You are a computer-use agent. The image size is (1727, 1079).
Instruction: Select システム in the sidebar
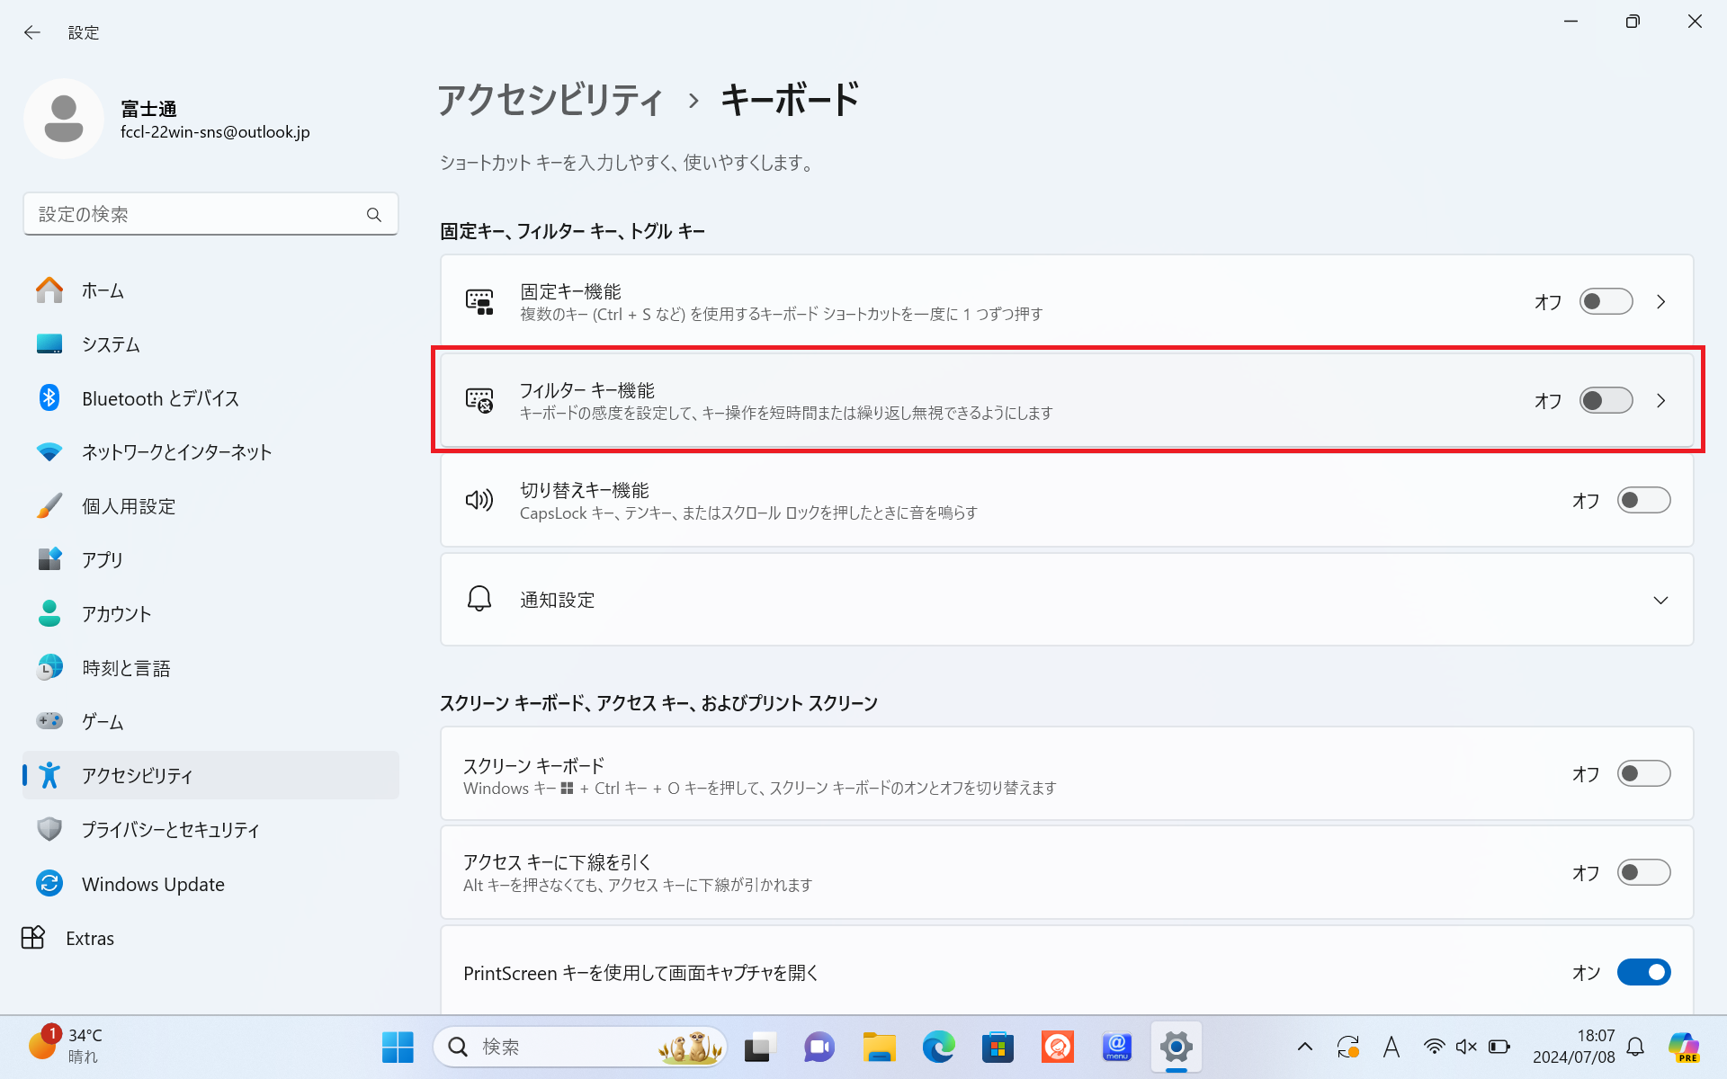(x=111, y=343)
